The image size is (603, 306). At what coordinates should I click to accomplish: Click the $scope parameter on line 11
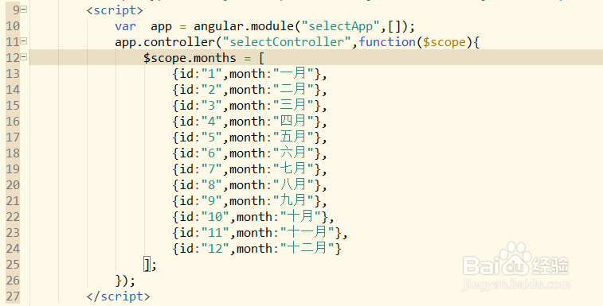[x=444, y=42]
